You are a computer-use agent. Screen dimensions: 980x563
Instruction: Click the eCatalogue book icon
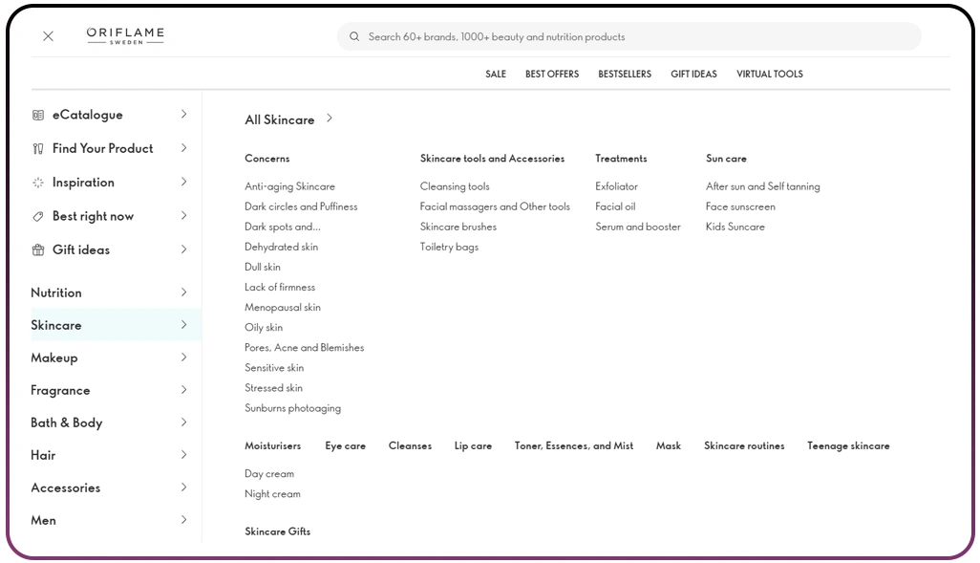(x=36, y=115)
